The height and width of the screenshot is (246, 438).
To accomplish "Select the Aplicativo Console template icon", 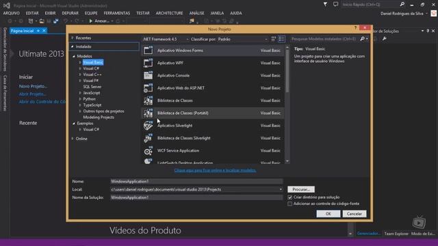I will [148, 75].
